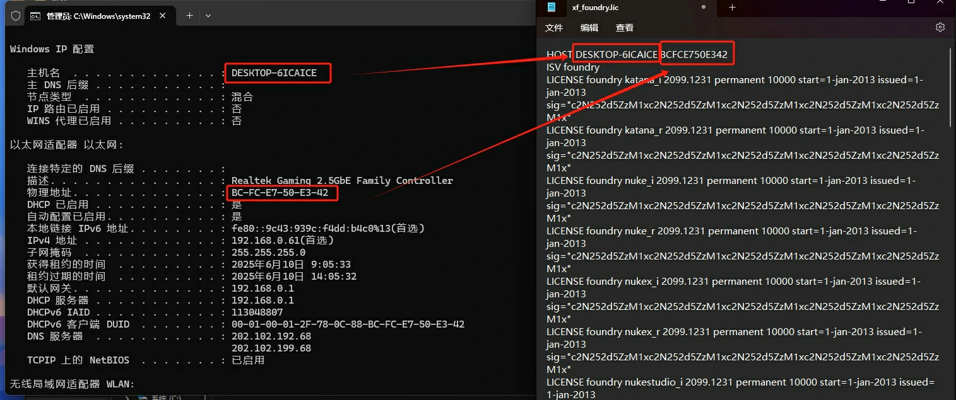
Task: Click 'Realtek Gaming 2.5GbE Family Controller' text
Action: (x=342, y=181)
